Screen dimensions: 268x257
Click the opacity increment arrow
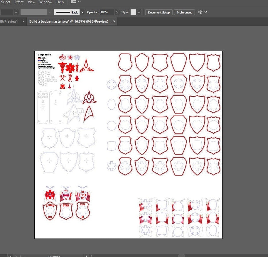pyautogui.click(x=117, y=12)
